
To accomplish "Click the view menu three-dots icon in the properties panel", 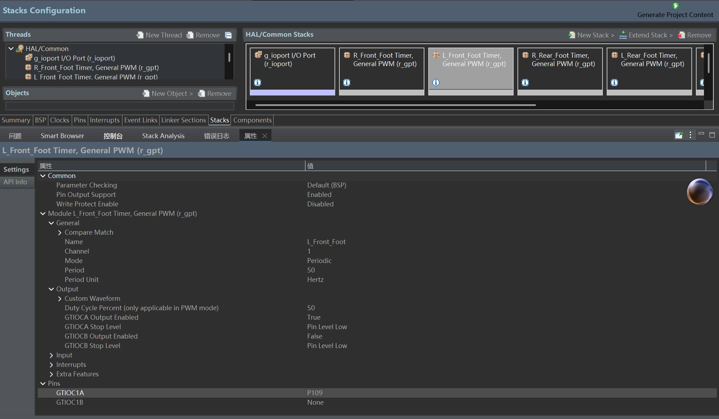I will [x=690, y=135].
